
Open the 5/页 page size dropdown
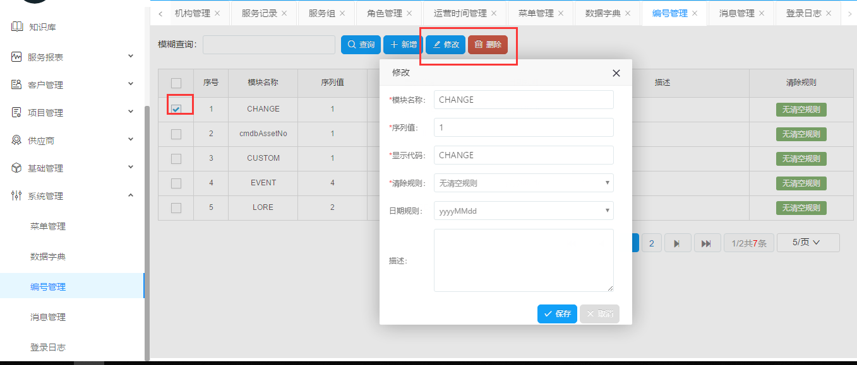click(x=807, y=243)
